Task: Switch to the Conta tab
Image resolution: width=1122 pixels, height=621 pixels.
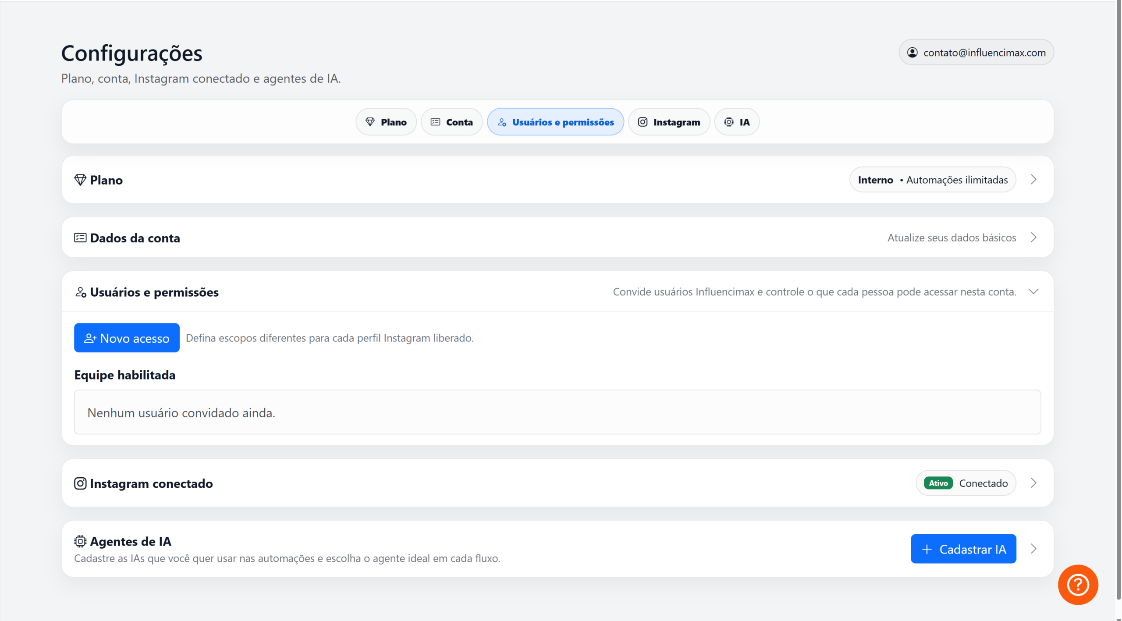Action: [452, 122]
